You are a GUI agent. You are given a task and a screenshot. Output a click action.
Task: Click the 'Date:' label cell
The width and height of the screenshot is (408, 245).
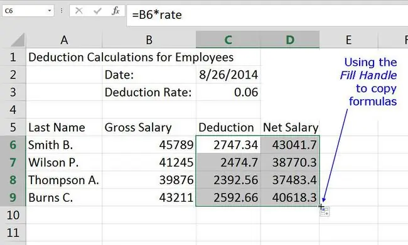[149, 75]
